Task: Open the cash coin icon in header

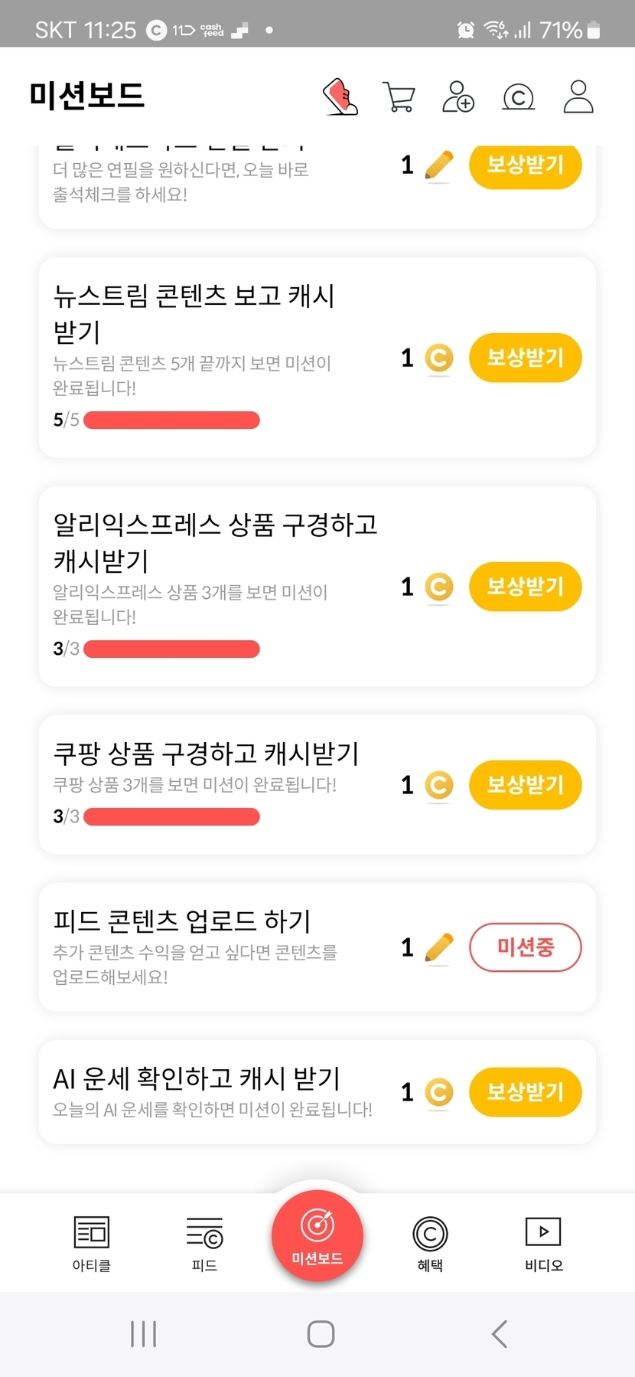Action: (x=518, y=97)
